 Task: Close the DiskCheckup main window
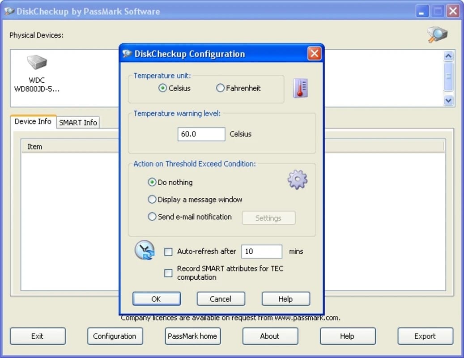point(453,12)
